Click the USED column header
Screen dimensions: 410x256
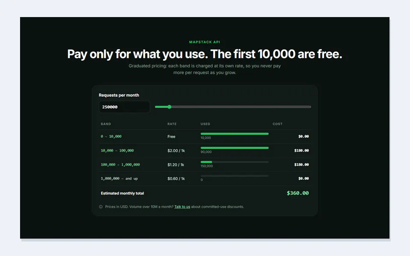(205, 124)
